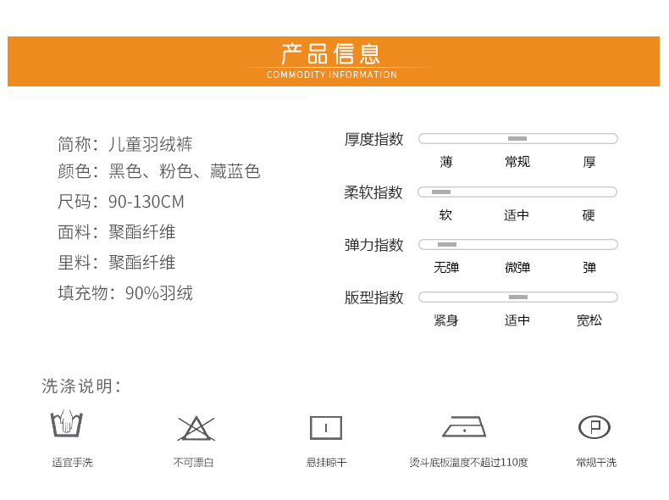Click the 硬 softness label

tap(589, 214)
